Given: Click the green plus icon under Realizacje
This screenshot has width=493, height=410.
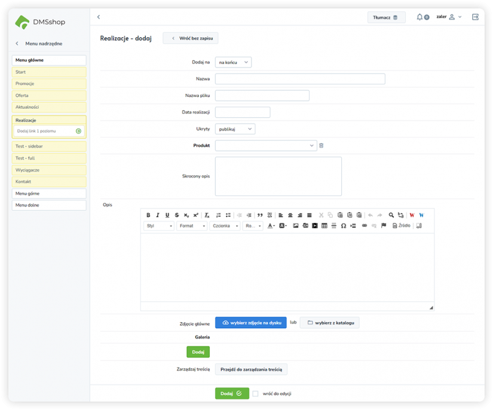Looking at the screenshot, I should tap(78, 131).
